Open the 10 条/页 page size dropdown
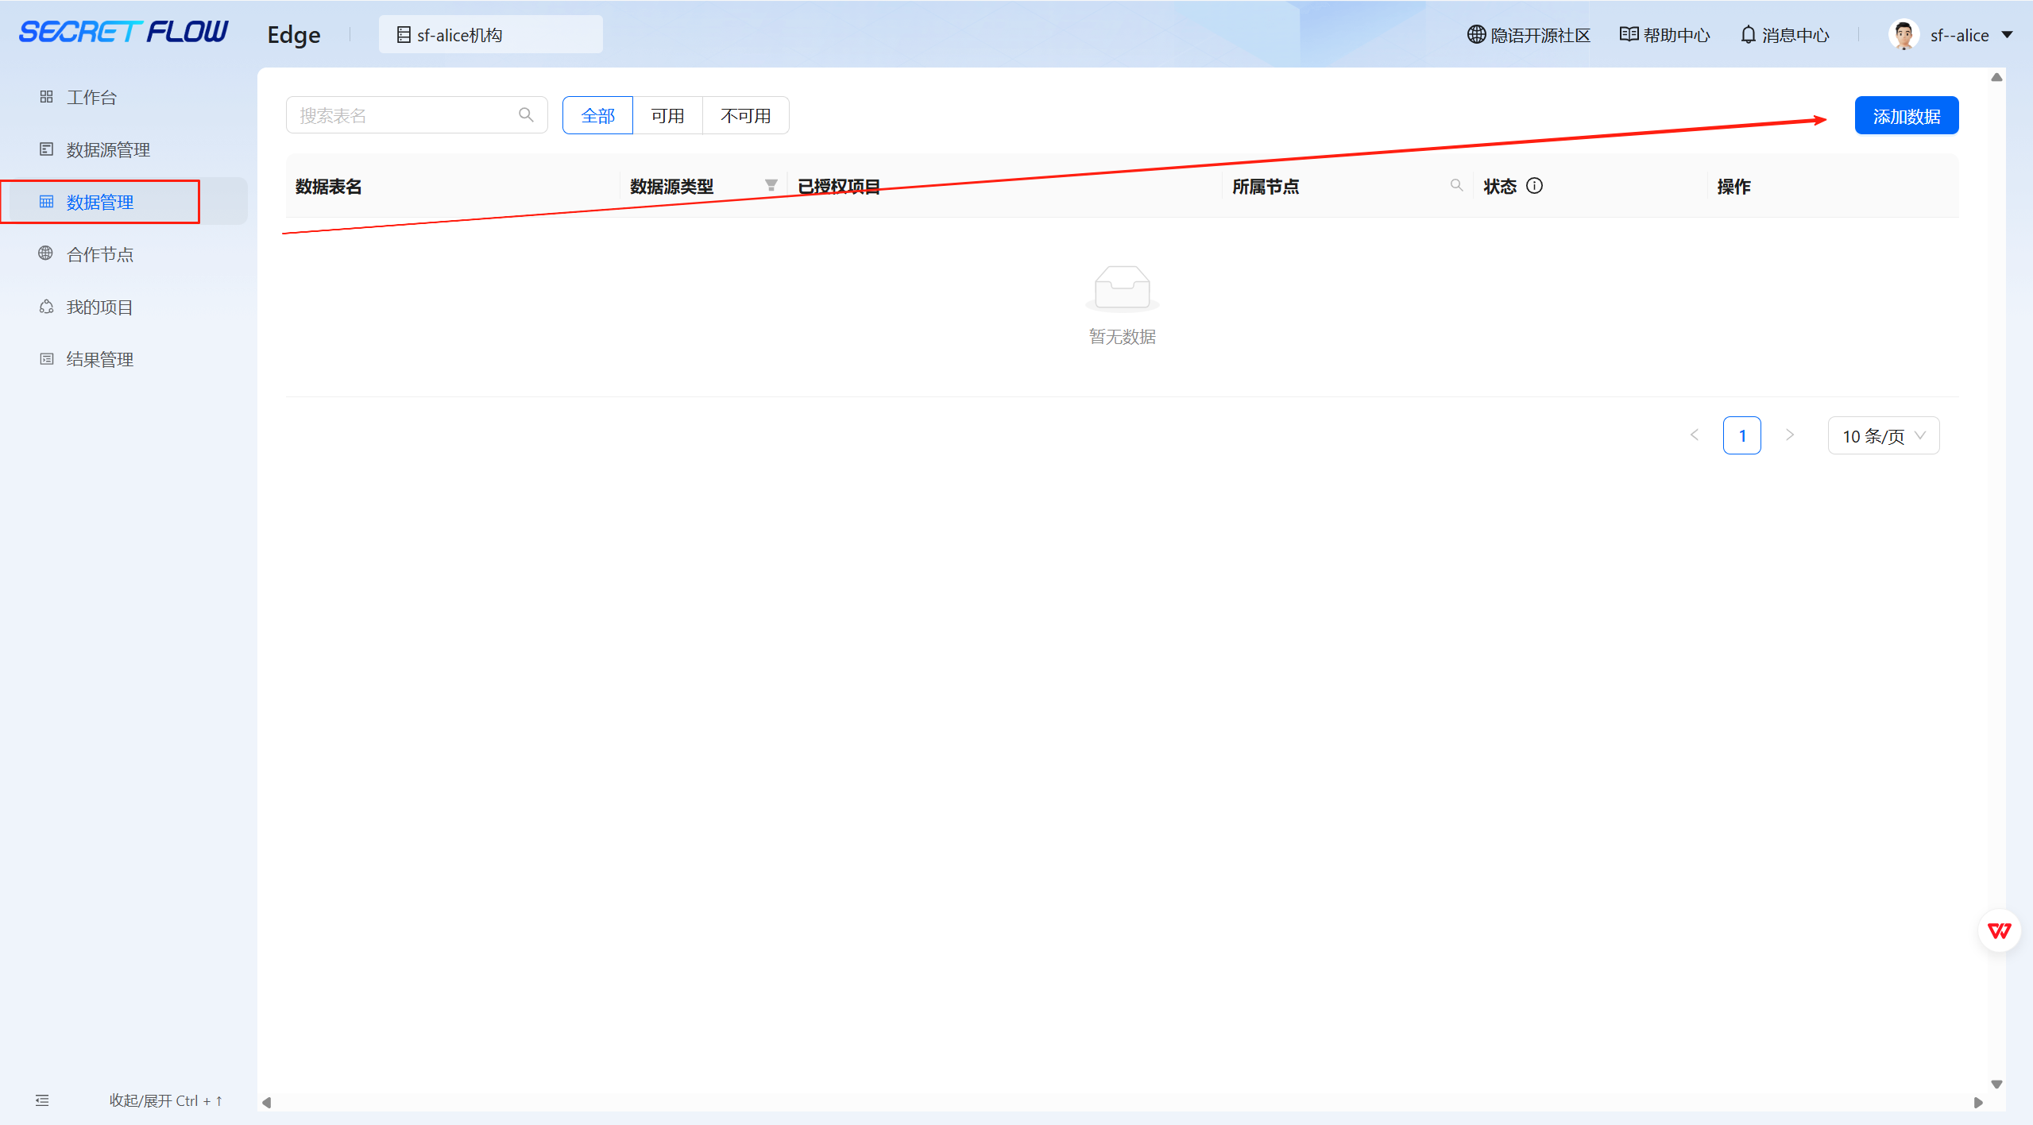 click(x=1884, y=435)
